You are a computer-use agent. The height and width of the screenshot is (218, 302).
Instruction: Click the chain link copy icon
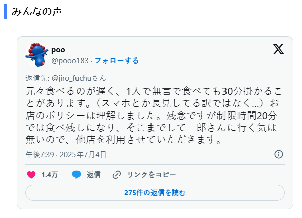click(x=117, y=175)
